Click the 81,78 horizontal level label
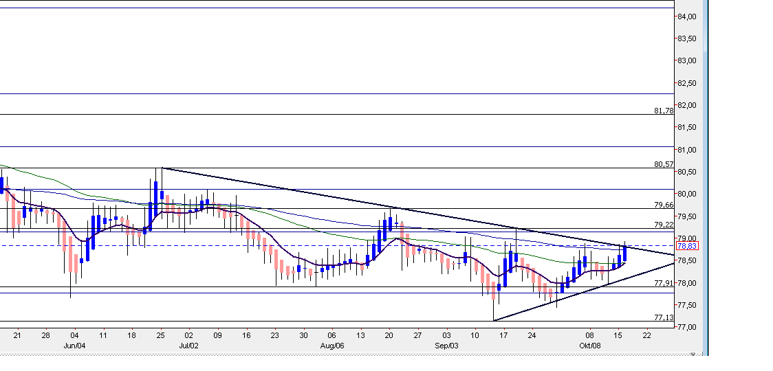Image resolution: width=773 pixels, height=371 pixels. 664,111
